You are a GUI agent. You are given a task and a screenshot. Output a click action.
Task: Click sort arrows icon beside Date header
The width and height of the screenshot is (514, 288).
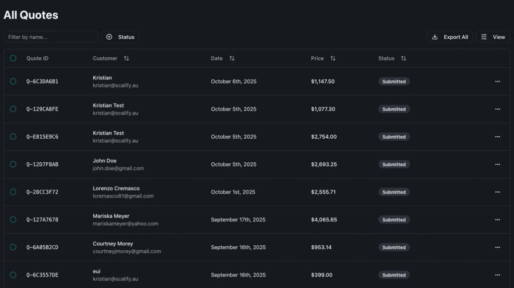coord(232,58)
